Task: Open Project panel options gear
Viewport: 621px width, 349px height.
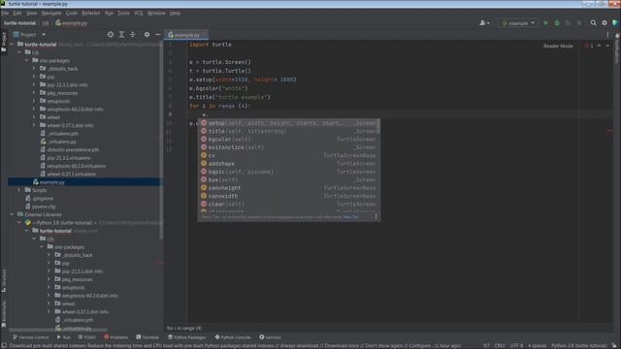Action: coord(147,35)
